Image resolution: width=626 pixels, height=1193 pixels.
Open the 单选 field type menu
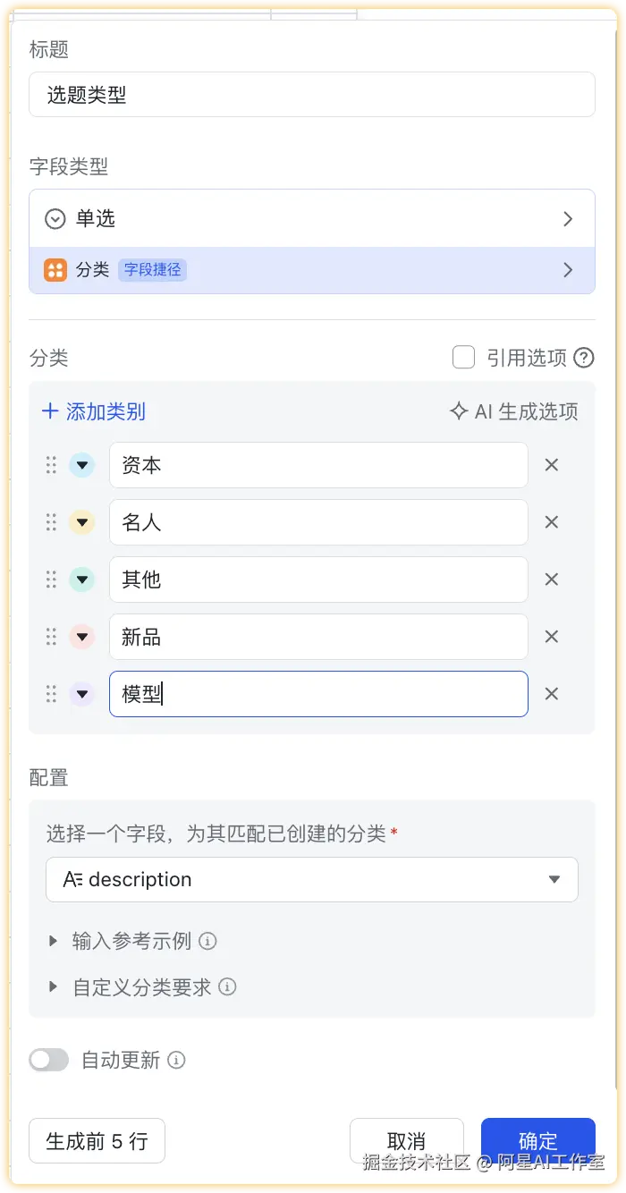[x=311, y=219]
